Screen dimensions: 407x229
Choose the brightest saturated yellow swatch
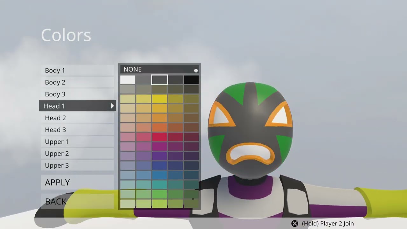coord(159,99)
